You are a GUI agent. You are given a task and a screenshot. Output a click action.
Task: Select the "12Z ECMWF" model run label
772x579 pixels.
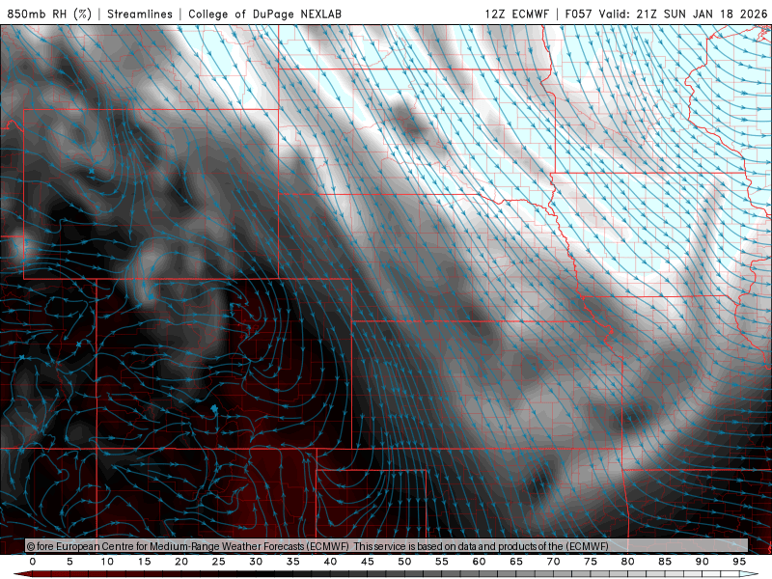pos(516,14)
